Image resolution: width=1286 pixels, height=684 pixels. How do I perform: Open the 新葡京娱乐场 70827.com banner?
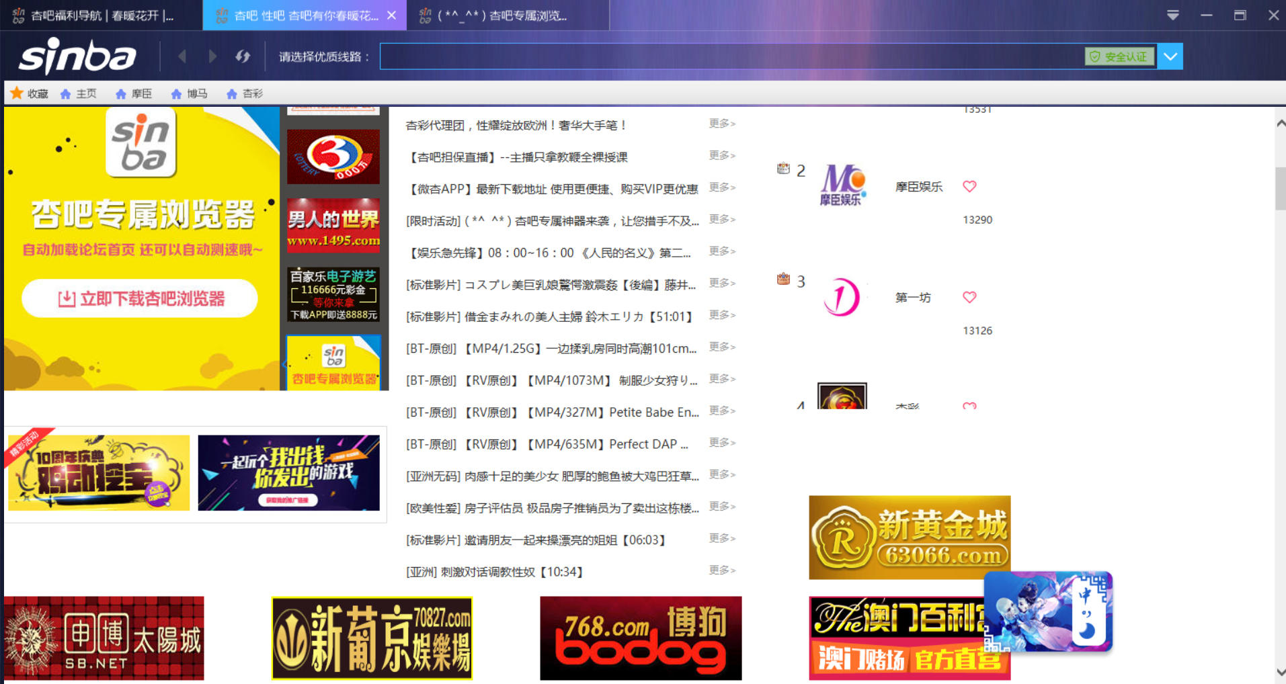pyautogui.click(x=372, y=638)
